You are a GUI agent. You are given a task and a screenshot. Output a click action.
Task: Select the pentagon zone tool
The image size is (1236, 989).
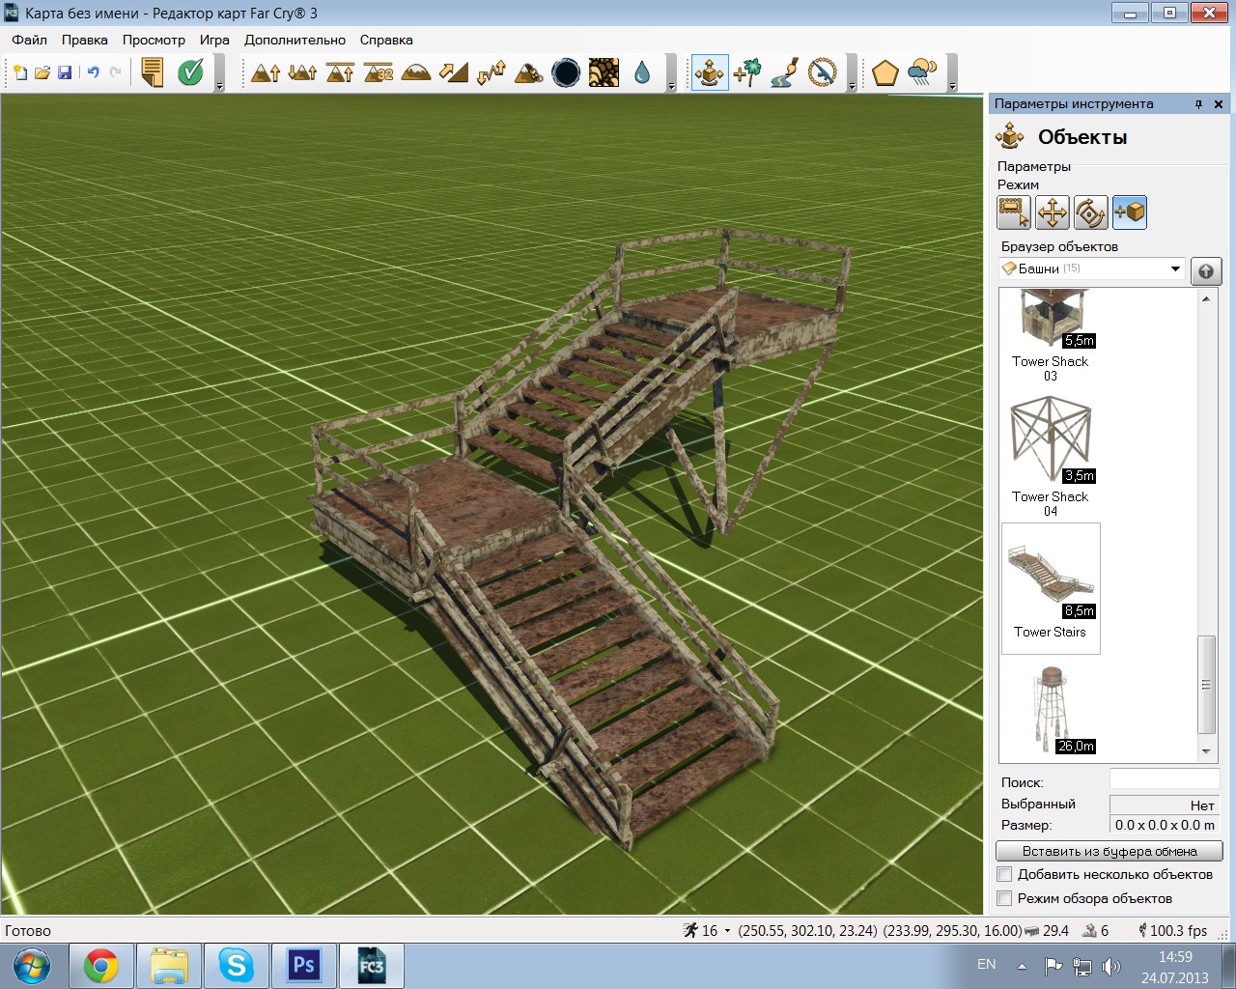885,72
